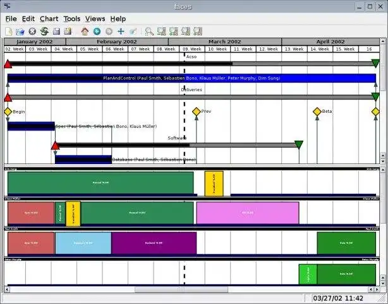Click the green end triangle of Acso summary
The image size is (388, 304).
point(375,63)
